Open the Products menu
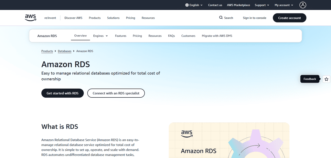The image size is (331, 158). click(95, 18)
